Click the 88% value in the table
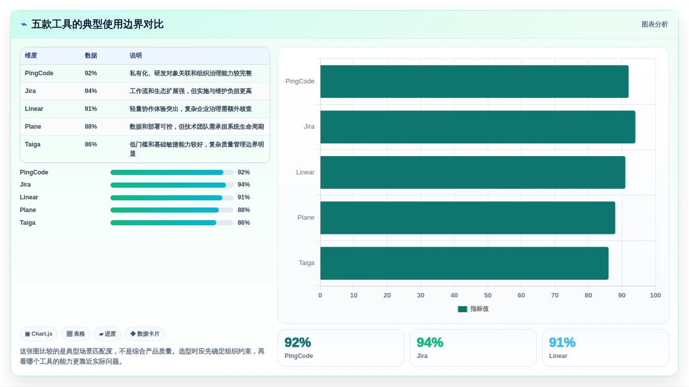This screenshot has height=387, width=689. click(x=91, y=127)
